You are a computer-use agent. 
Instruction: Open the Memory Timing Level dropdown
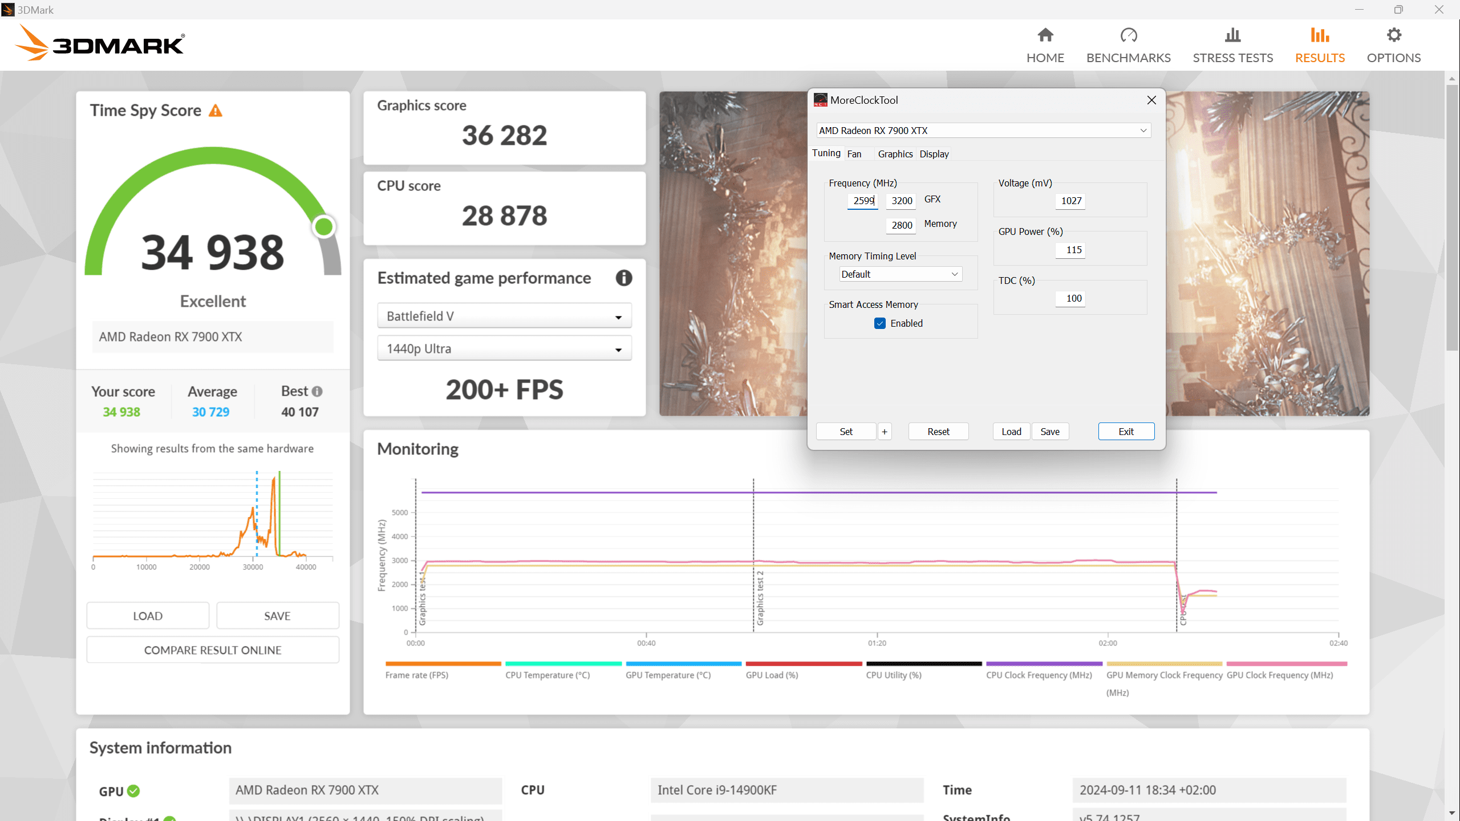[x=900, y=274]
